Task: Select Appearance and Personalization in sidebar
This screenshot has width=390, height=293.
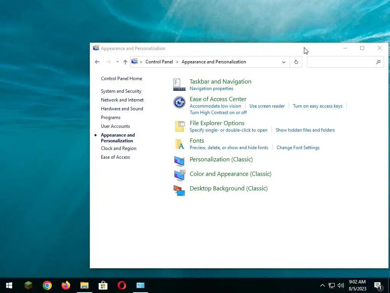Action: (118, 138)
